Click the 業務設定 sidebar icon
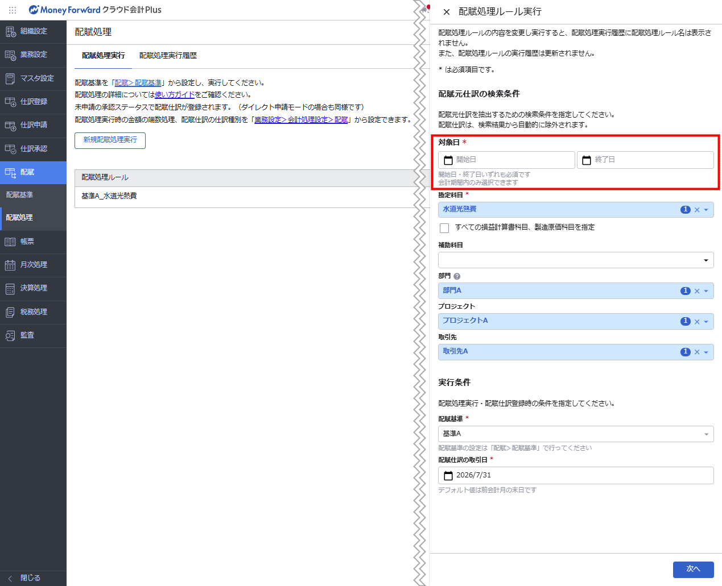The image size is (722, 586). [x=10, y=55]
